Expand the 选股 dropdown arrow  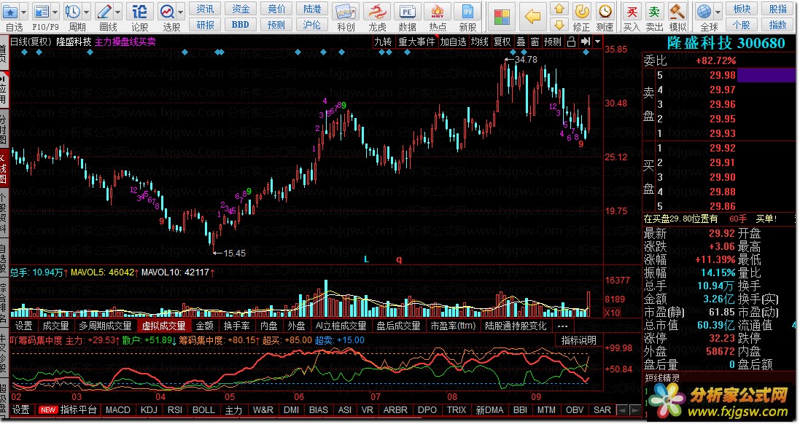click(180, 11)
